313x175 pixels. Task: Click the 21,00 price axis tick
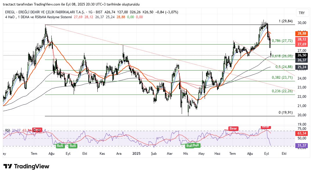point(302,106)
